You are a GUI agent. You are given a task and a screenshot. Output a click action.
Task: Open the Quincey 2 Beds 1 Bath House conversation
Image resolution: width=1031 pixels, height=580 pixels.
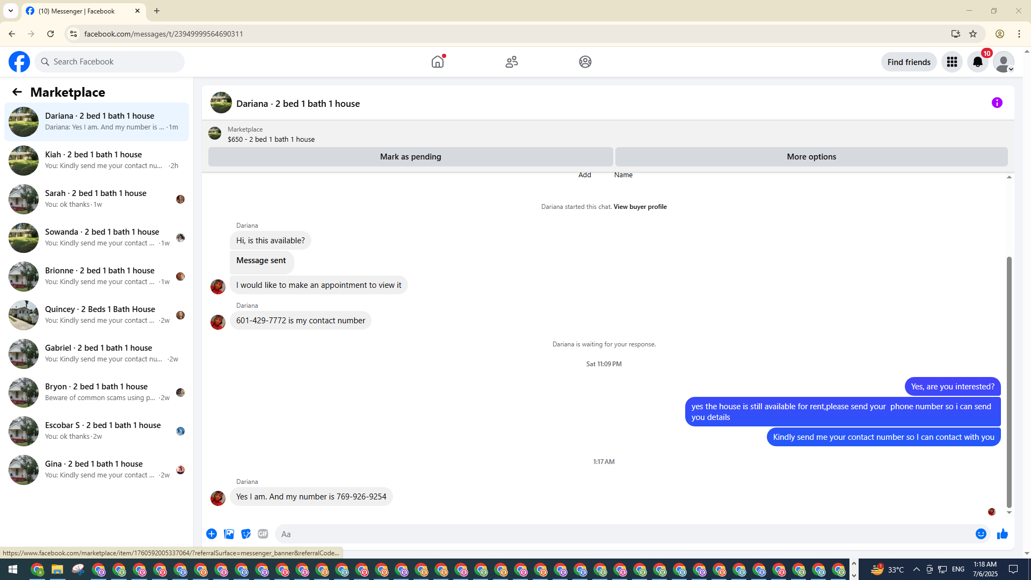coord(97,315)
